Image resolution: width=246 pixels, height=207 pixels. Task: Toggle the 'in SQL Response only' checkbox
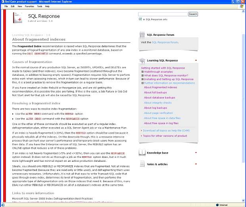pyautogui.click(x=140, y=19)
